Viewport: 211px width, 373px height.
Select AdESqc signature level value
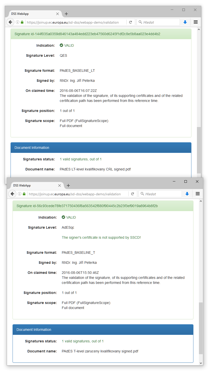(x=68, y=227)
